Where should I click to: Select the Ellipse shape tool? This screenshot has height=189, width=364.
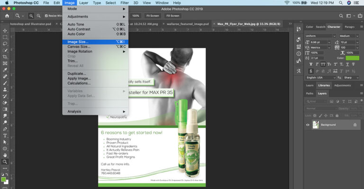click(x=5, y=148)
